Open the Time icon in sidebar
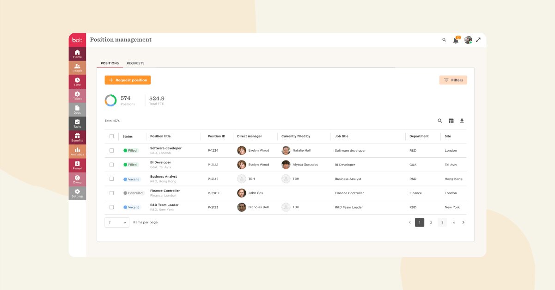Image resolution: width=555 pixels, height=290 pixels. point(77,81)
